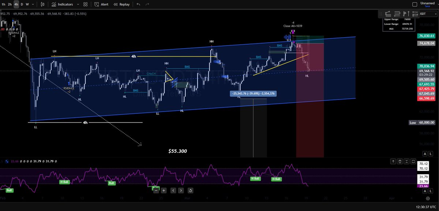Open chart settings via the gear icon
Screen dimensions: 439x211
pos(428,199)
